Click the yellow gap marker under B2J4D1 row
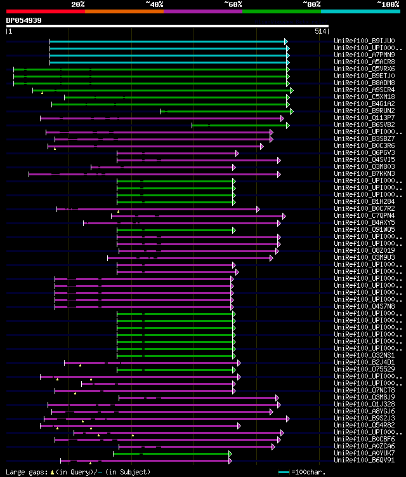 [x=80, y=365]
